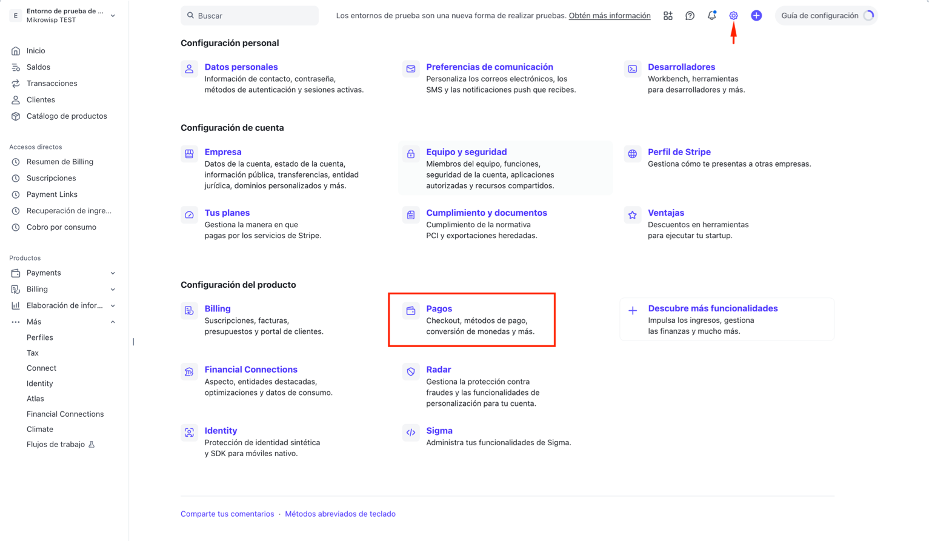Open the Guía de configuración button
Screen dimensions: 929x541
point(827,16)
